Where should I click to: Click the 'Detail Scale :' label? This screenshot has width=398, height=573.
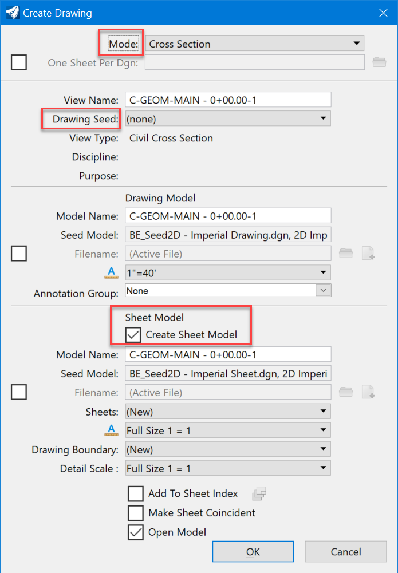tap(89, 468)
